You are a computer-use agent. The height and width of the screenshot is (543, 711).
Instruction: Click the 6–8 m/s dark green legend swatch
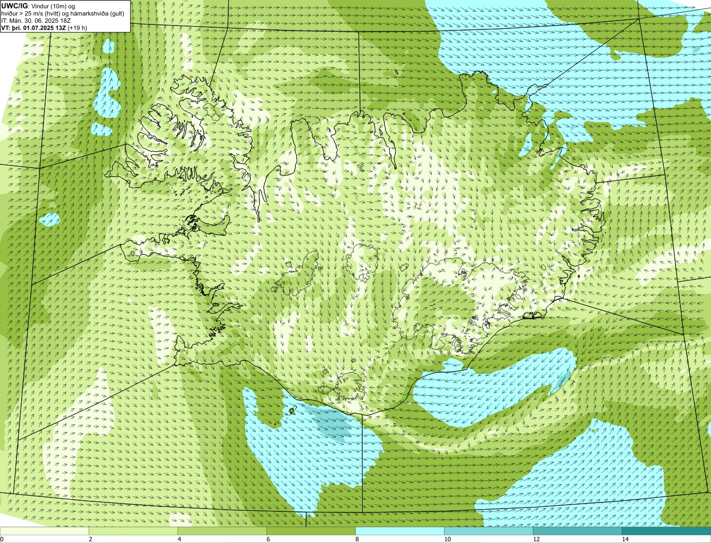click(311, 531)
